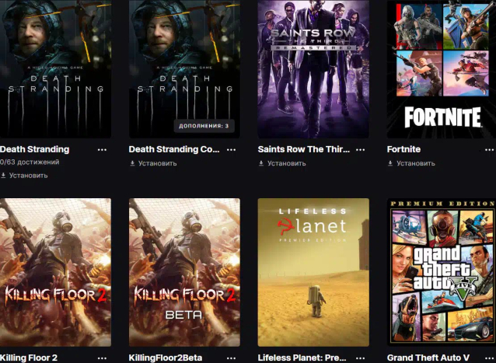Click 0/63 достижений achievements text
Image resolution: width=496 pixels, height=363 pixels.
[x=30, y=162]
